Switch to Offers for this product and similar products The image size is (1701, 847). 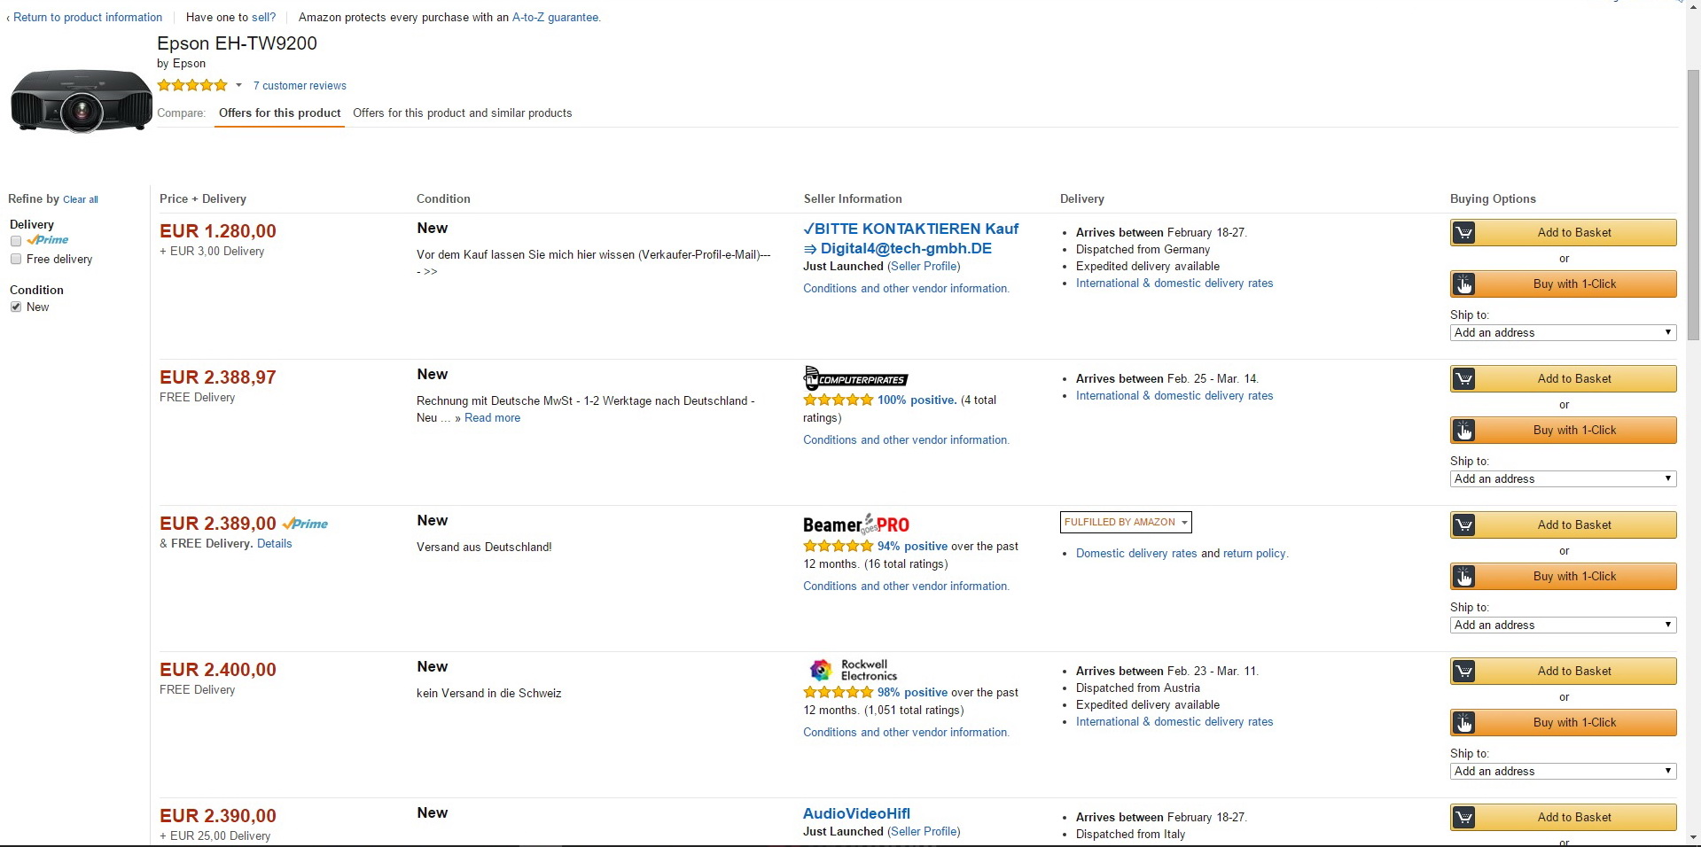[462, 113]
